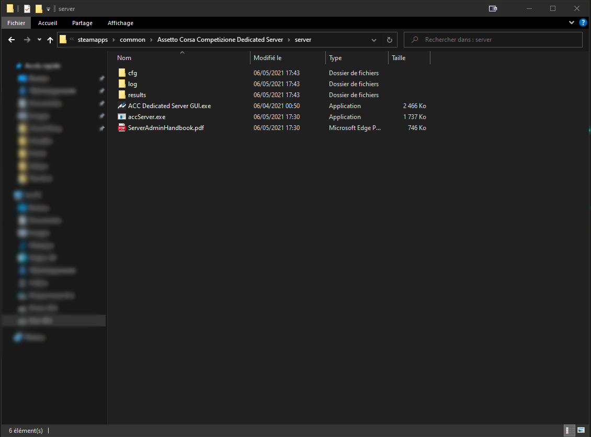Select the file name log
This screenshot has width=591, height=437.
(132, 84)
